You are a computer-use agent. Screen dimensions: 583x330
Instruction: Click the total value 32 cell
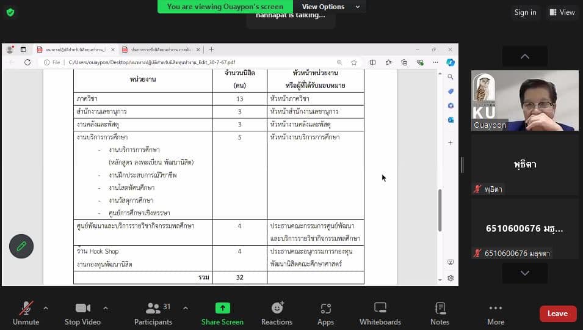pos(240,277)
